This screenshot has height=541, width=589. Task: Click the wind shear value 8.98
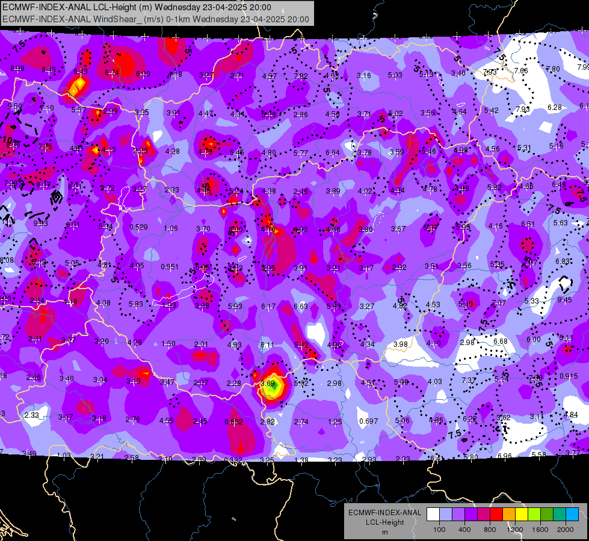click(x=17, y=69)
